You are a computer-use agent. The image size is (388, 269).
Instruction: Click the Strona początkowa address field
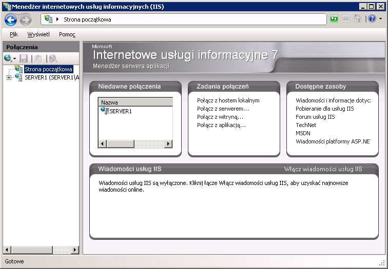click(x=183, y=19)
